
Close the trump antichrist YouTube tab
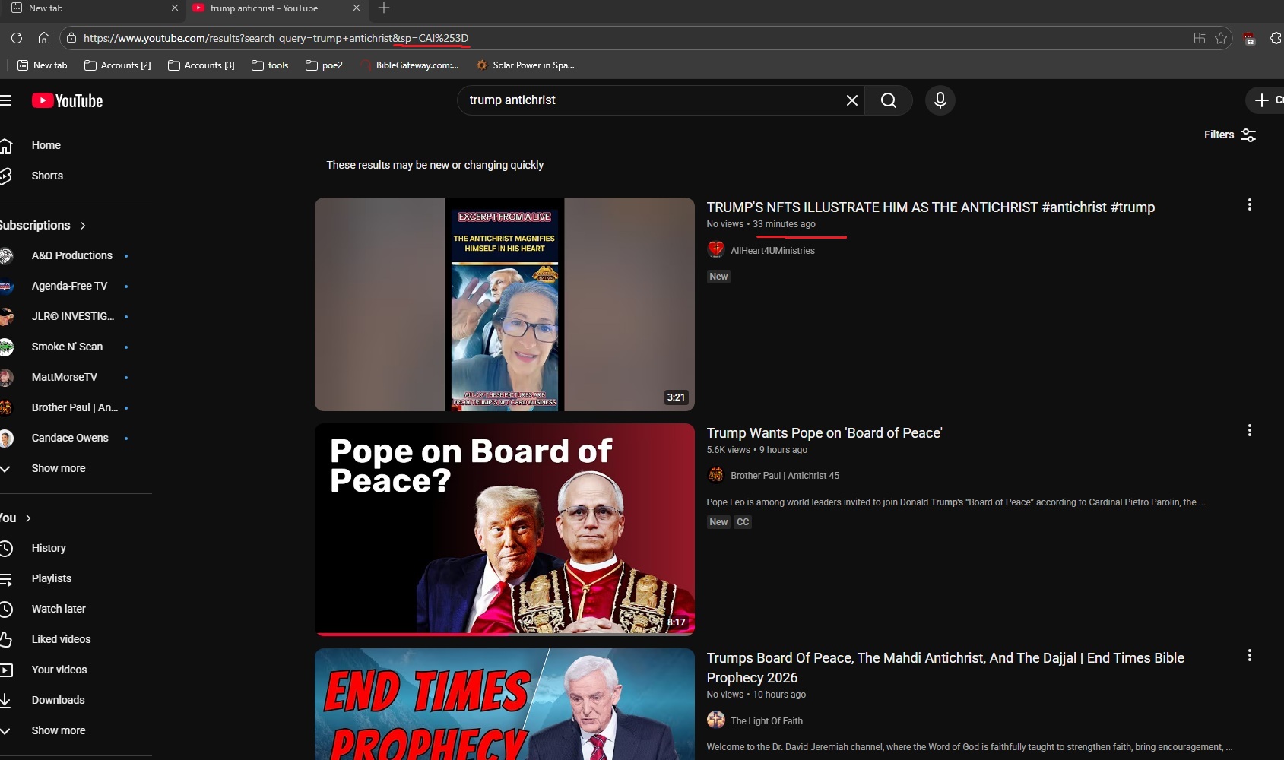click(x=357, y=8)
